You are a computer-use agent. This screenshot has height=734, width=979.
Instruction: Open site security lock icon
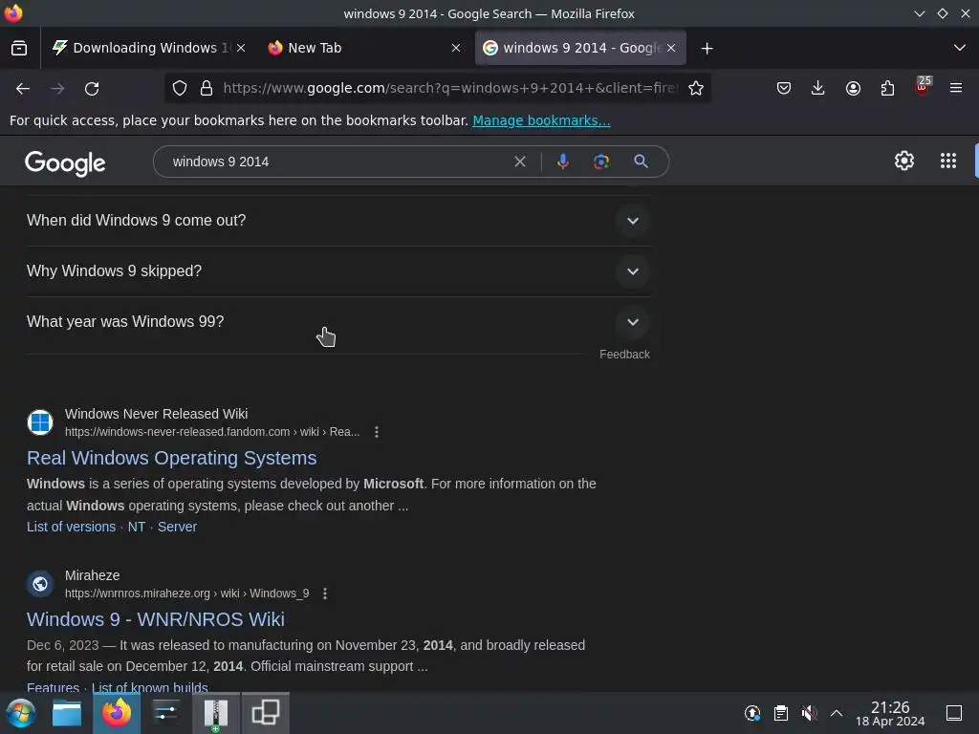tap(207, 88)
